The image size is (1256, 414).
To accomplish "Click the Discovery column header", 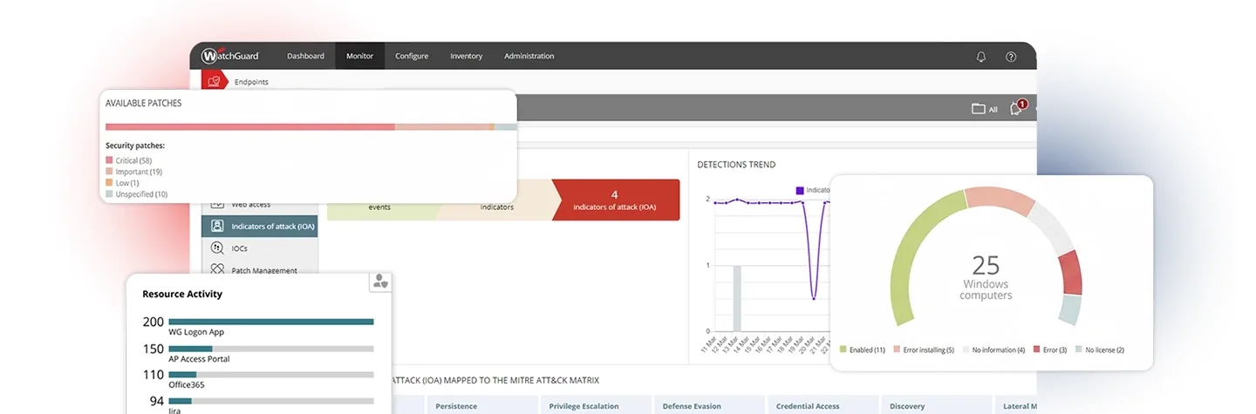I will (x=935, y=405).
